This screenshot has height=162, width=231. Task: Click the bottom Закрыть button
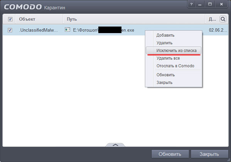209,154
